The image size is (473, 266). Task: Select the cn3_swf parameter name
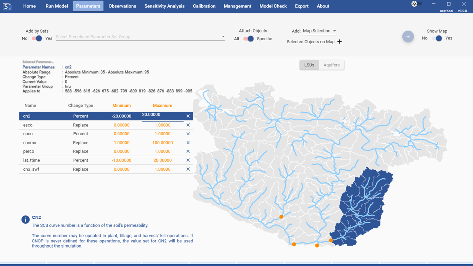pyautogui.click(x=31, y=169)
